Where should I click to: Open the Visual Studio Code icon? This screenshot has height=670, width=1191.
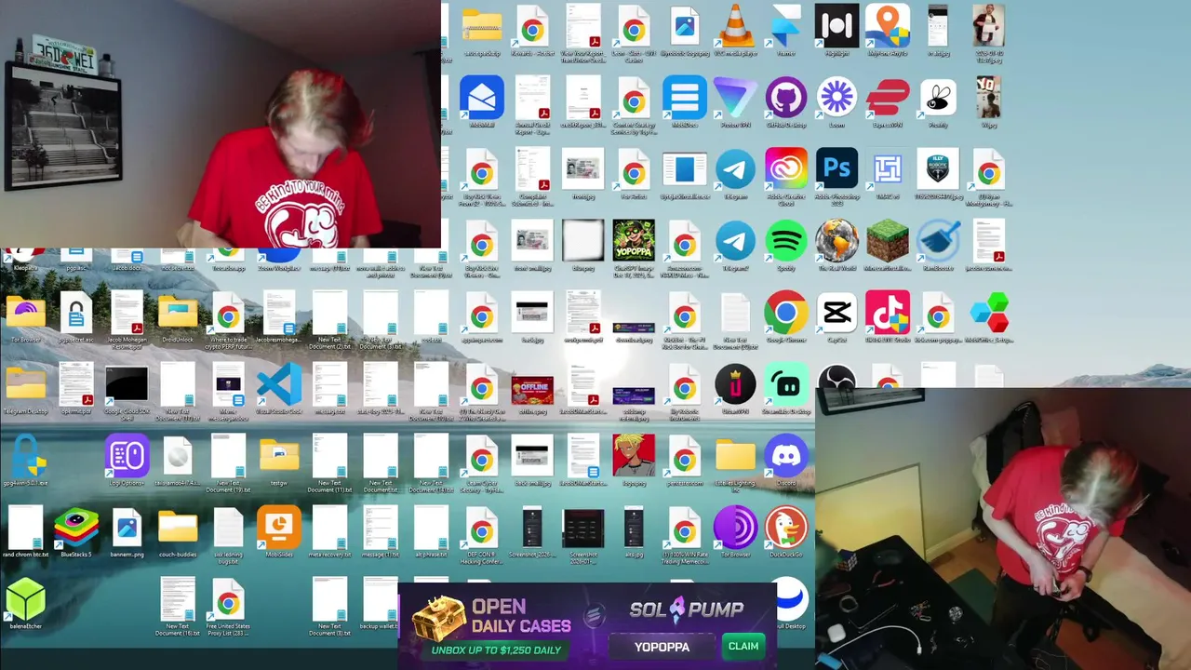[x=279, y=385]
